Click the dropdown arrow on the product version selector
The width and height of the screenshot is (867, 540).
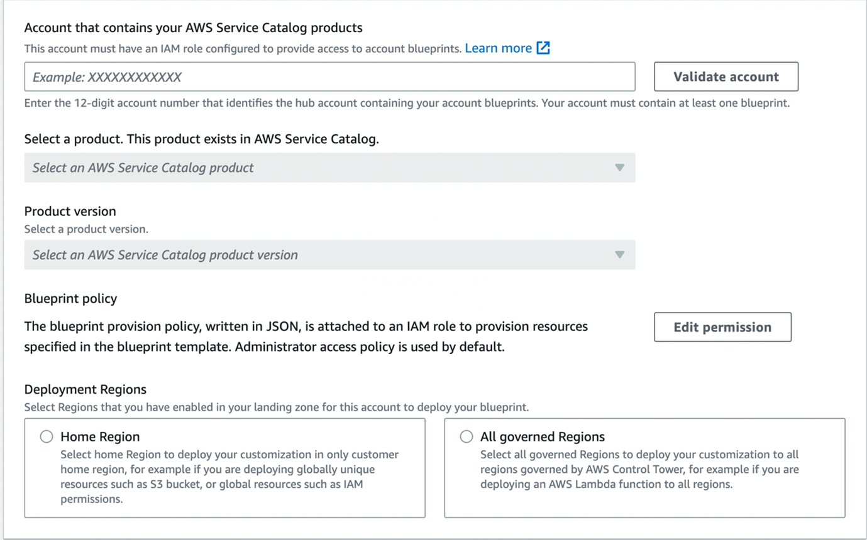(x=619, y=255)
